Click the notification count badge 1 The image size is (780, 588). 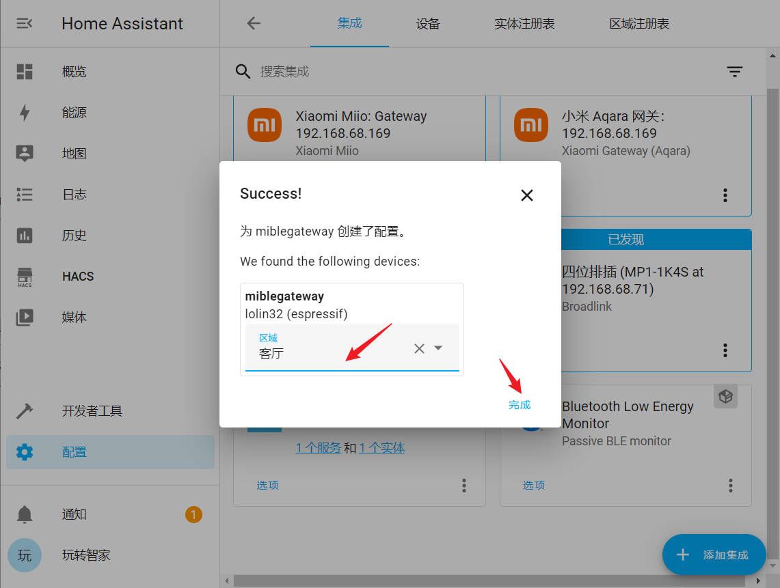point(193,514)
